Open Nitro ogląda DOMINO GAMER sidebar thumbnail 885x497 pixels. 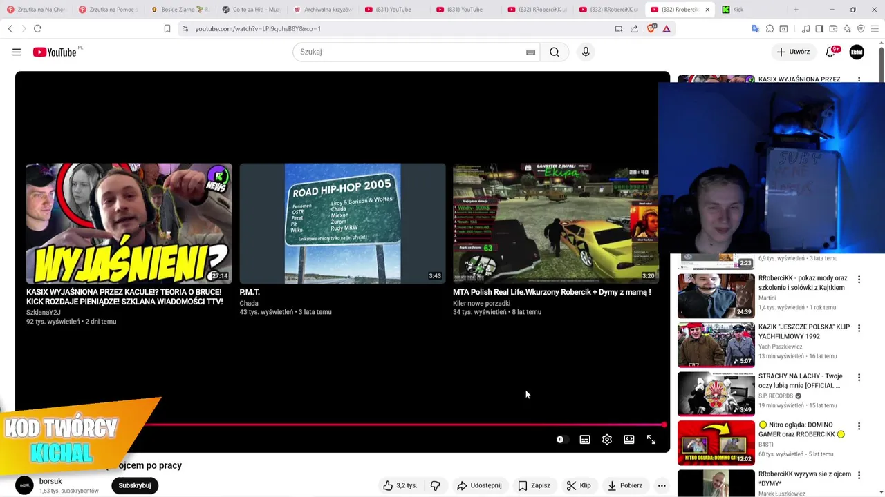[716, 442]
